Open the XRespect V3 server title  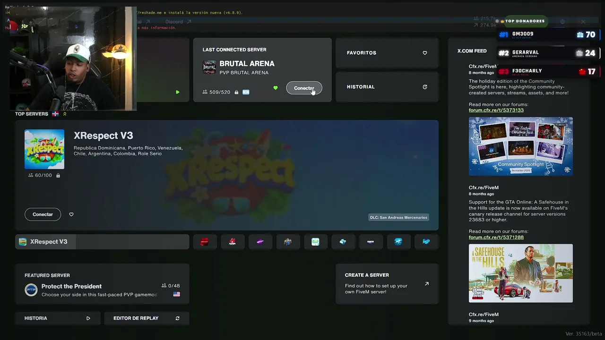[103, 136]
